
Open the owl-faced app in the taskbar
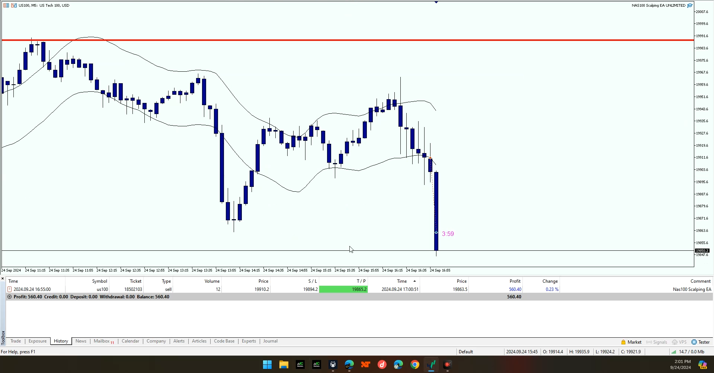pyautogui.click(x=333, y=364)
